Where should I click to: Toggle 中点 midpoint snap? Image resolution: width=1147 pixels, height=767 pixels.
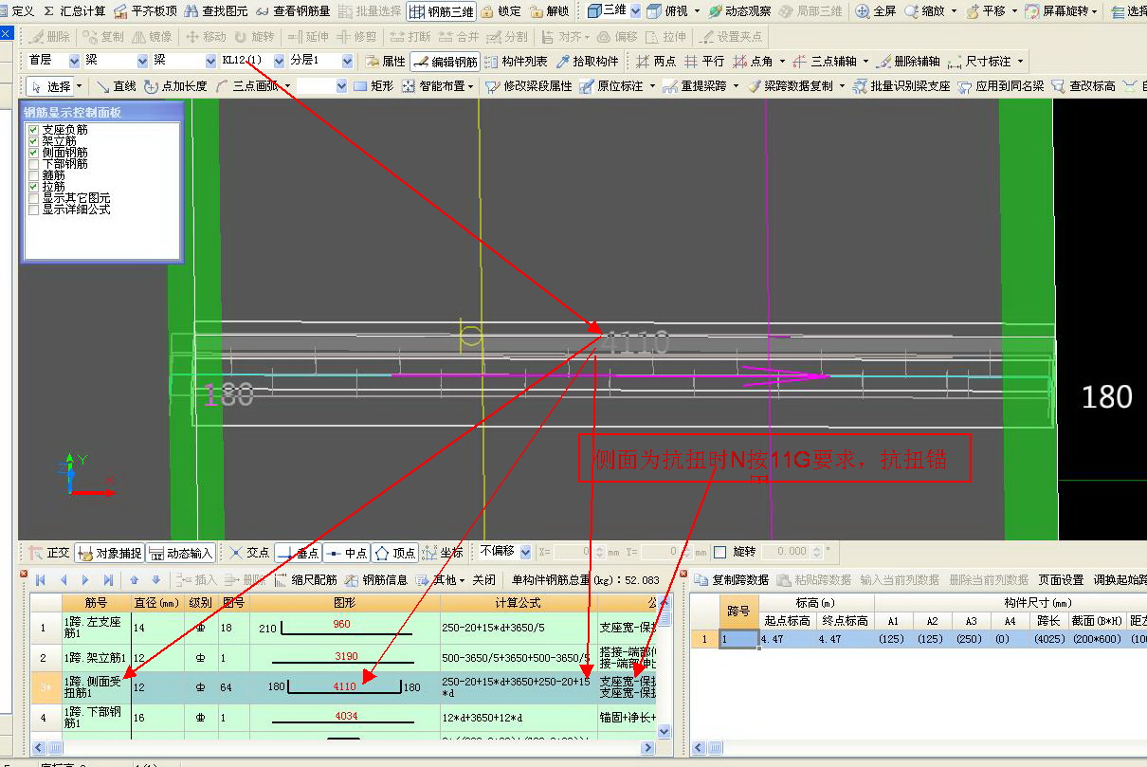pyautogui.click(x=347, y=553)
